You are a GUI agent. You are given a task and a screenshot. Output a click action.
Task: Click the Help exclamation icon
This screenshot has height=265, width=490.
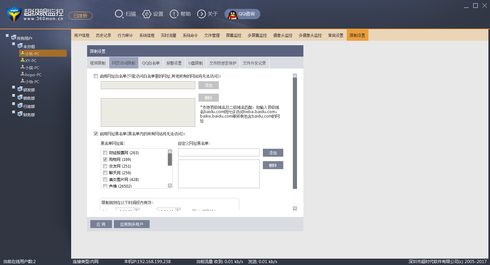click(174, 14)
